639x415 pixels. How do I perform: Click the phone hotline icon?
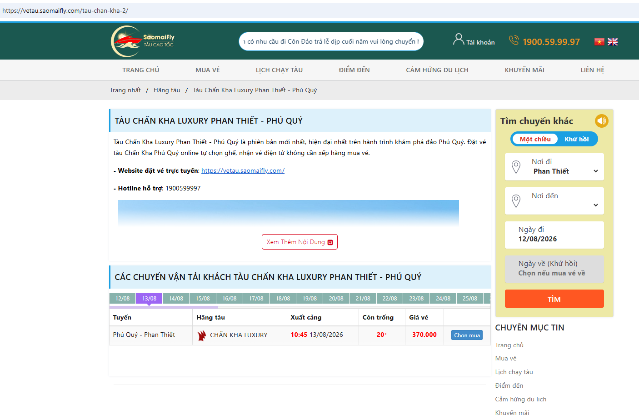pos(514,40)
